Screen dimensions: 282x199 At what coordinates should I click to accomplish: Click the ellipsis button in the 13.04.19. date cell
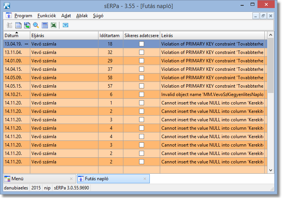pos(26,44)
